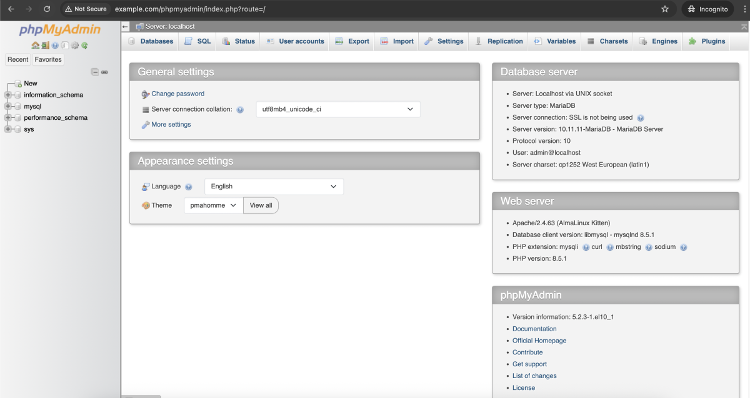Expand the information_schema database node
This screenshot has height=398, width=750.
[8, 95]
